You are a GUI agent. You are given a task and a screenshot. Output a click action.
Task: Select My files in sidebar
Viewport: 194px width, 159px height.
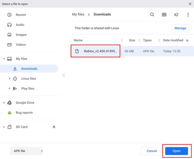(x=22, y=59)
